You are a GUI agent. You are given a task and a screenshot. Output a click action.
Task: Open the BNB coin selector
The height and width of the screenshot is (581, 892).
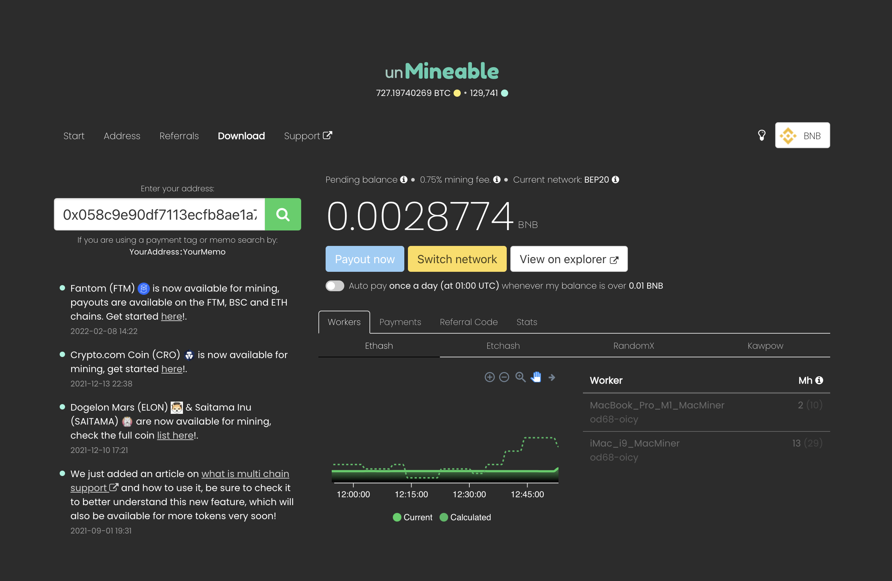click(802, 135)
